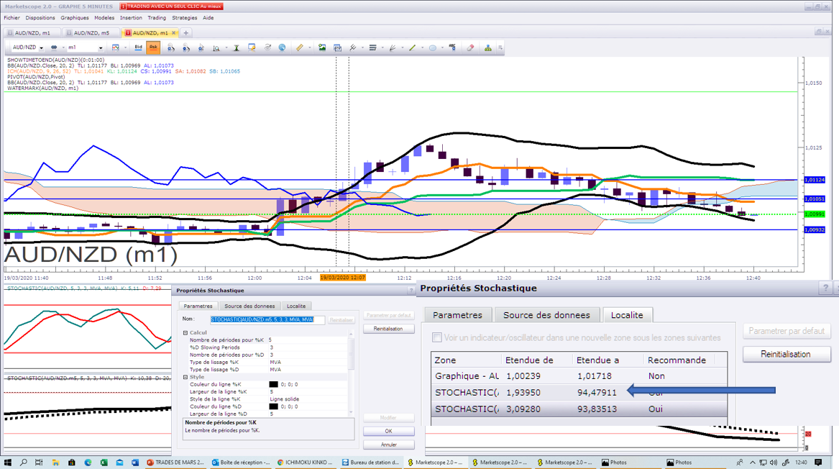Select the zone row with value 93,83513
Screen dimensions: 839x469
579,409
